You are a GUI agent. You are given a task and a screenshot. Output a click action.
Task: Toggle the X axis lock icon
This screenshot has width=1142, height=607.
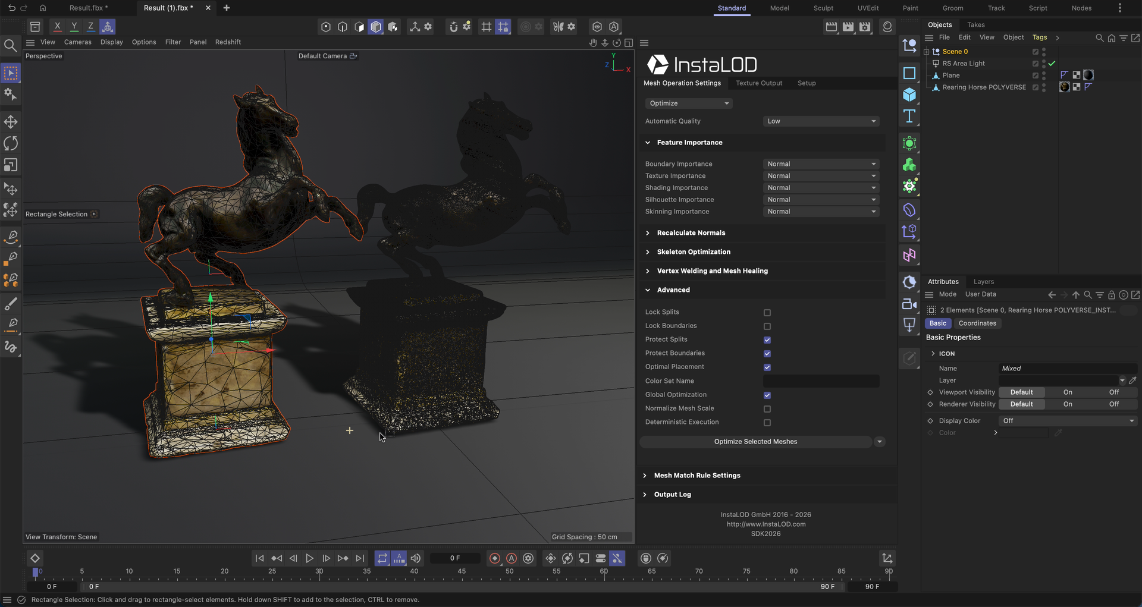(x=57, y=26)
